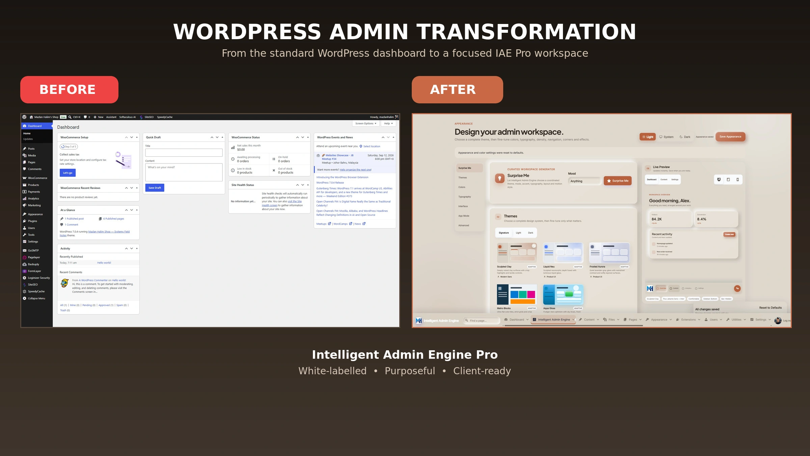Open App Mode in the Appearance side menu
Viewport: 810px width, 456px height.
click(x=469, y=216)
